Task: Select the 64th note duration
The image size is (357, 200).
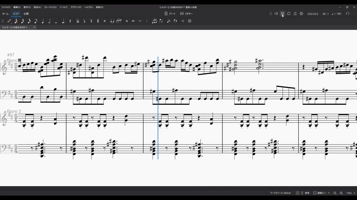Action: coord(16,21)
